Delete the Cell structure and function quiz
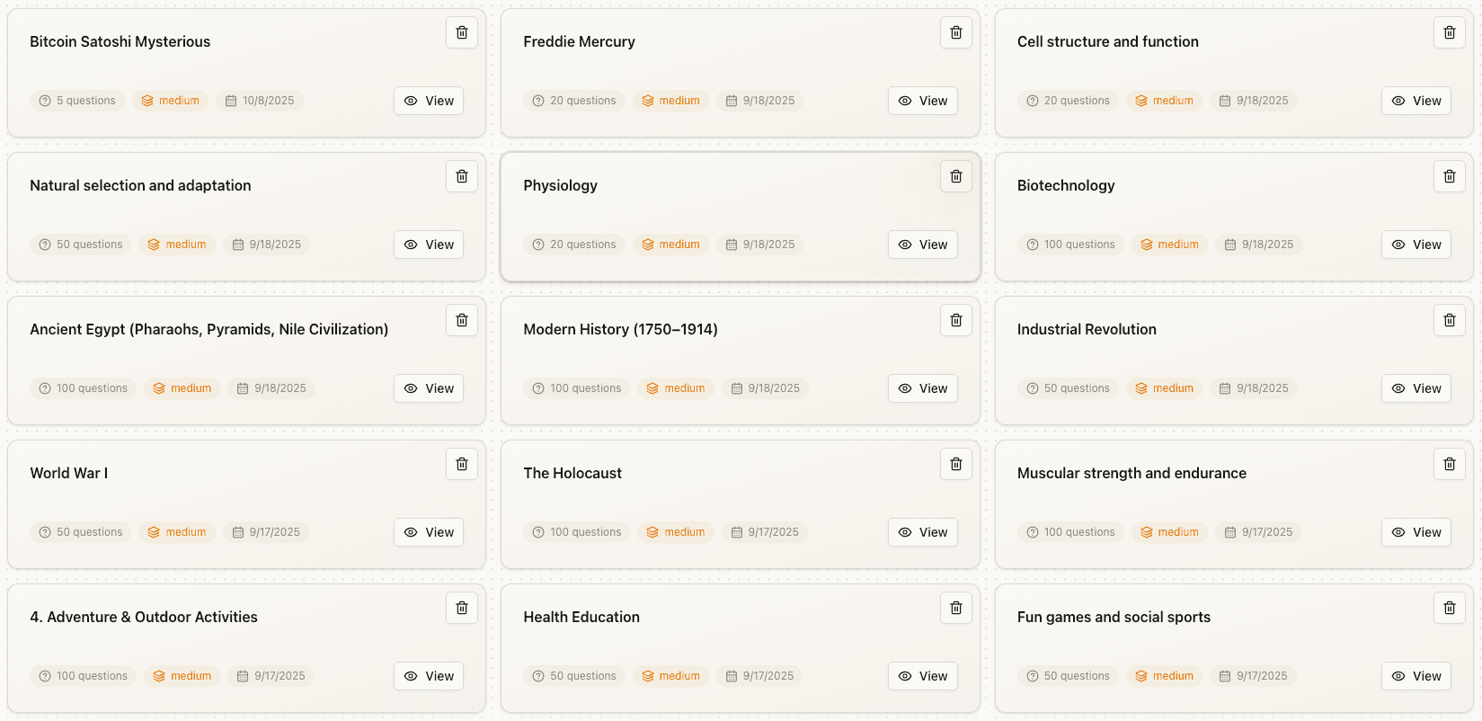 coord(1450,32)
